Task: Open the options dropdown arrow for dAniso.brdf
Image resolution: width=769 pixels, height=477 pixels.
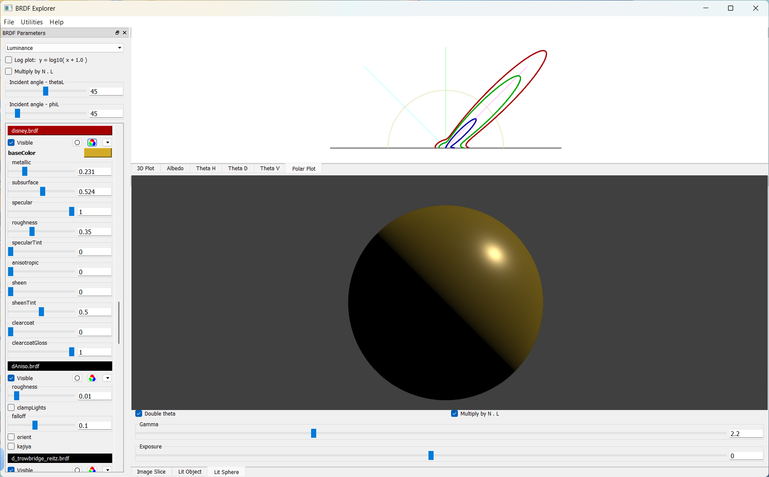Action: point(108,378)
